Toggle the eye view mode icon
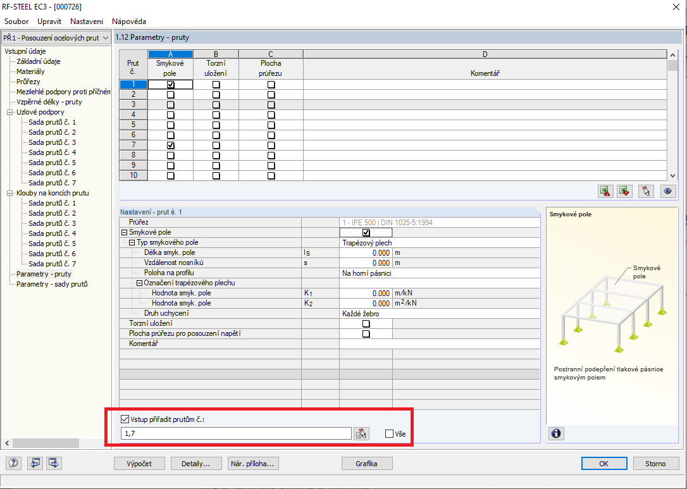Image resolution: width=687 pixels, height=489 pixels. 668,192
